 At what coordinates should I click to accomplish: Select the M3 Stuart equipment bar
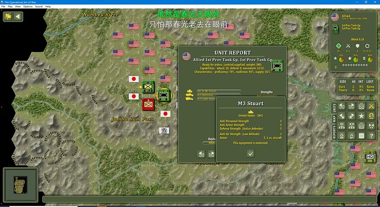219,91
